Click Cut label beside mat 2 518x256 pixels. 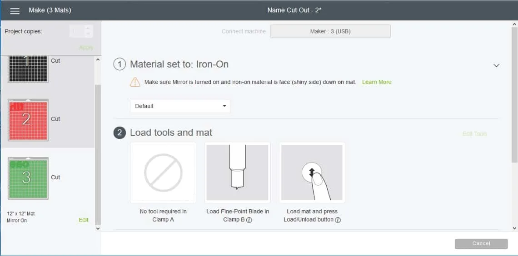(55, 119)
